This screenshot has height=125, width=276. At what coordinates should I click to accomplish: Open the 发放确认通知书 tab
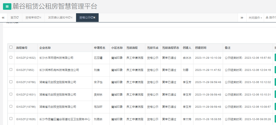coord(58,18)
